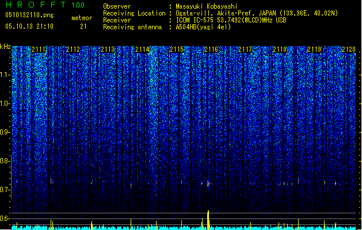
Task: Click the timestamp 05.10.13 21:10
Action: (29, 26)
